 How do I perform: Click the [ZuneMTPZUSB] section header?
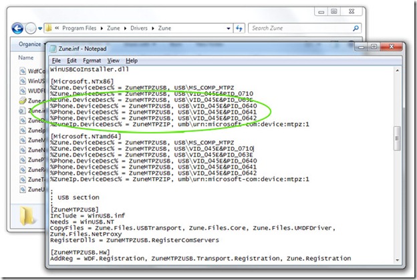pyautogui.click(x=74, y=210)
